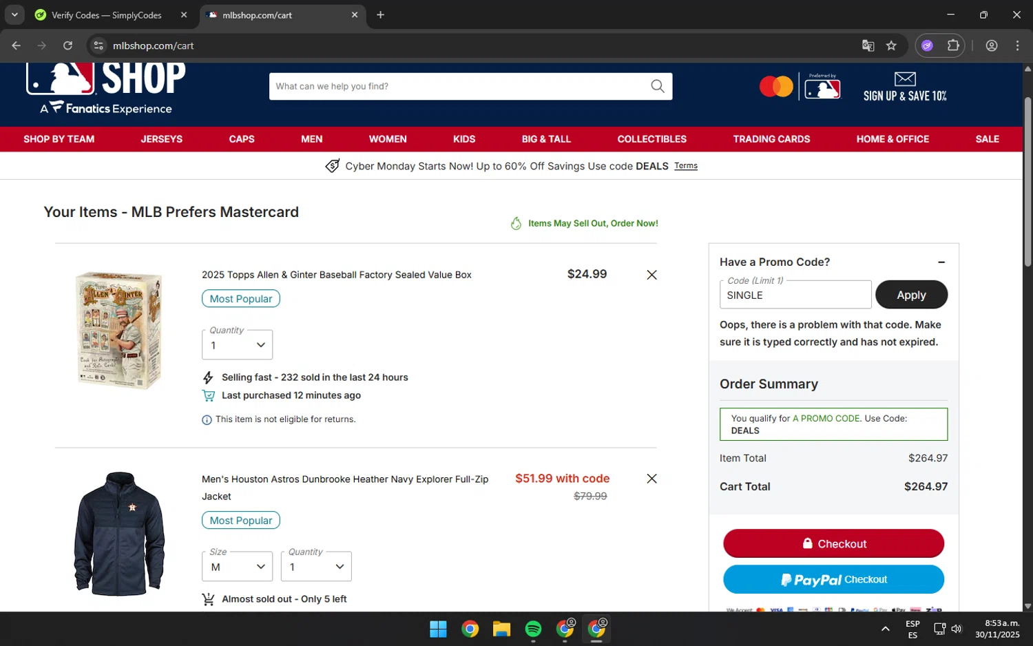The height and width of the screenshot is (646, 1033).
Task: Click the returns info icon
Action: (x=207, y=420)
